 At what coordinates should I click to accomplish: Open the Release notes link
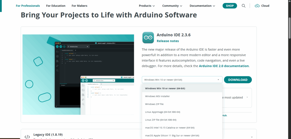coord(168,41)
